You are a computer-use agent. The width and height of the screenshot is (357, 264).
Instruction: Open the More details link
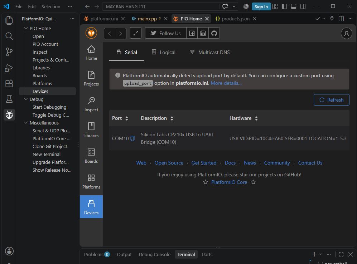click(226, 83)
